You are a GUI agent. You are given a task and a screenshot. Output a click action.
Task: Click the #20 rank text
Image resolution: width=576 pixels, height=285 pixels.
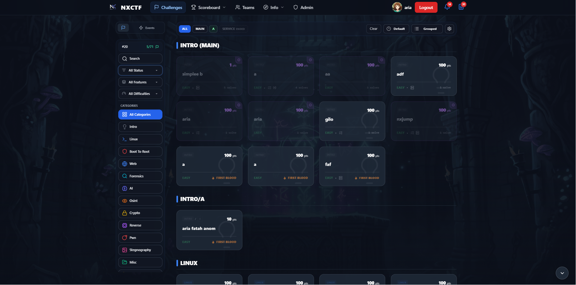click(x=125, y=47)
